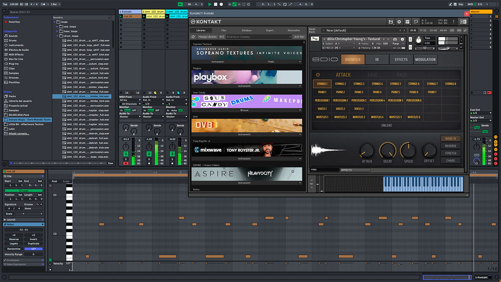Screen dimensions: 501x282
Task: Click the Legato button
Action: [x=14, y=244]
